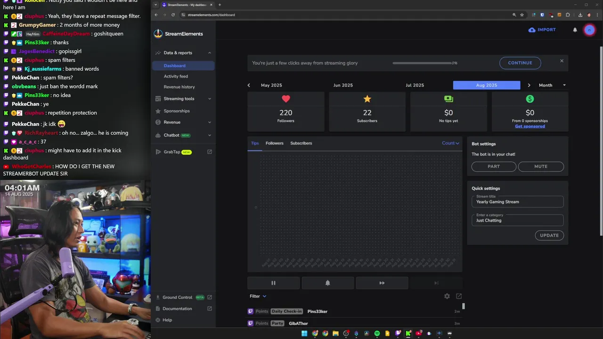Collapse the Data & reports section
This screenshot has height=339, width=603.
pos(183,53)
